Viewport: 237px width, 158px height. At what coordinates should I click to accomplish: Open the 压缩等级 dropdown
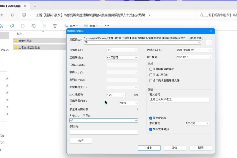[x=122, y=57]
